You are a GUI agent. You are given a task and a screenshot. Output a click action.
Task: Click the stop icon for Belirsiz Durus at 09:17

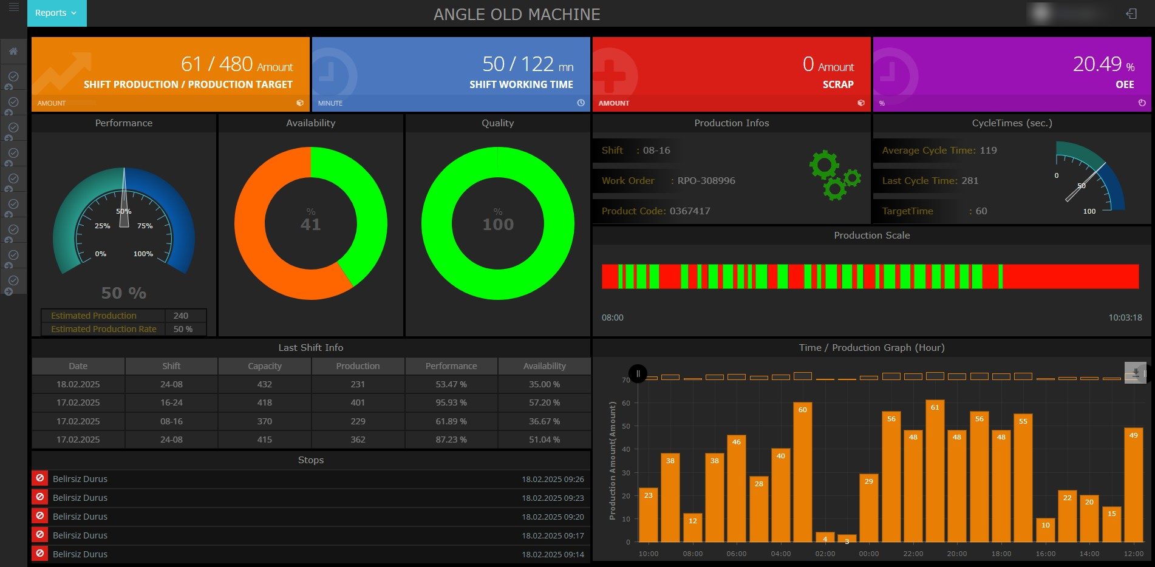click(x=40, y=535)
